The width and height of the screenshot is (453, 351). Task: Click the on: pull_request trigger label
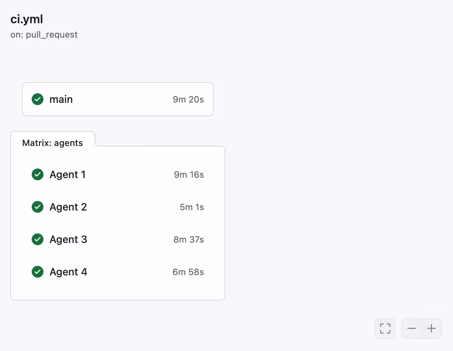[x=44, y=34]
